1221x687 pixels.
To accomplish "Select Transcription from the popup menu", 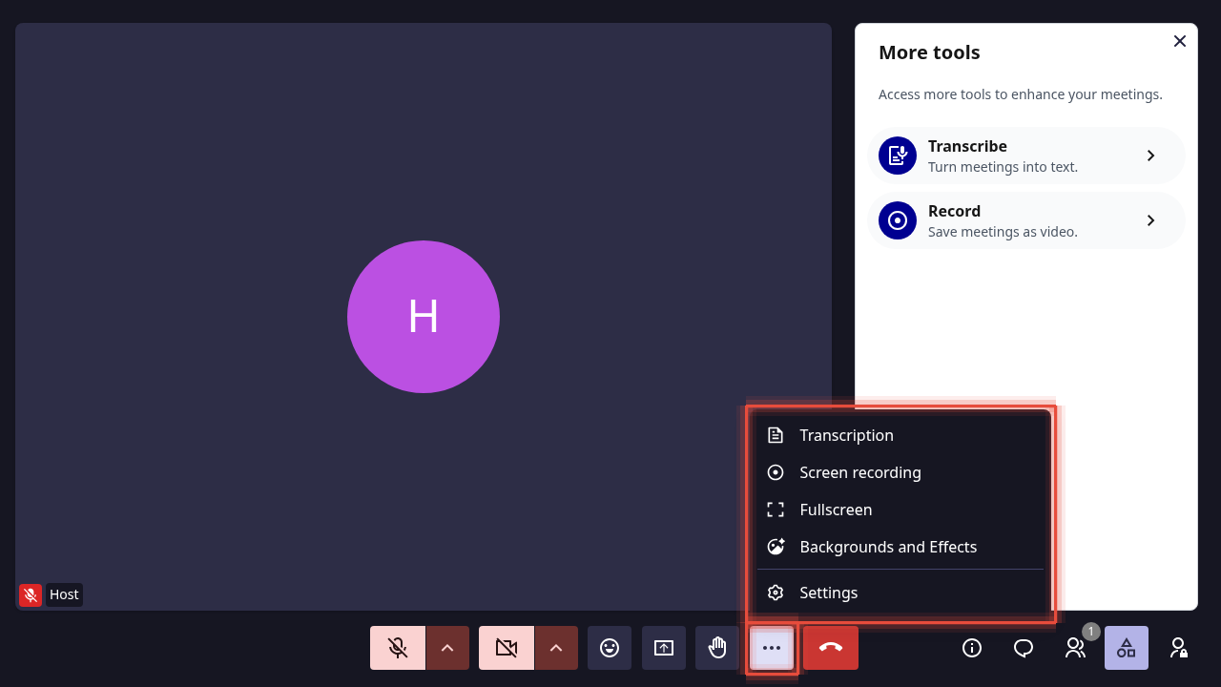I will coord(900,435).
